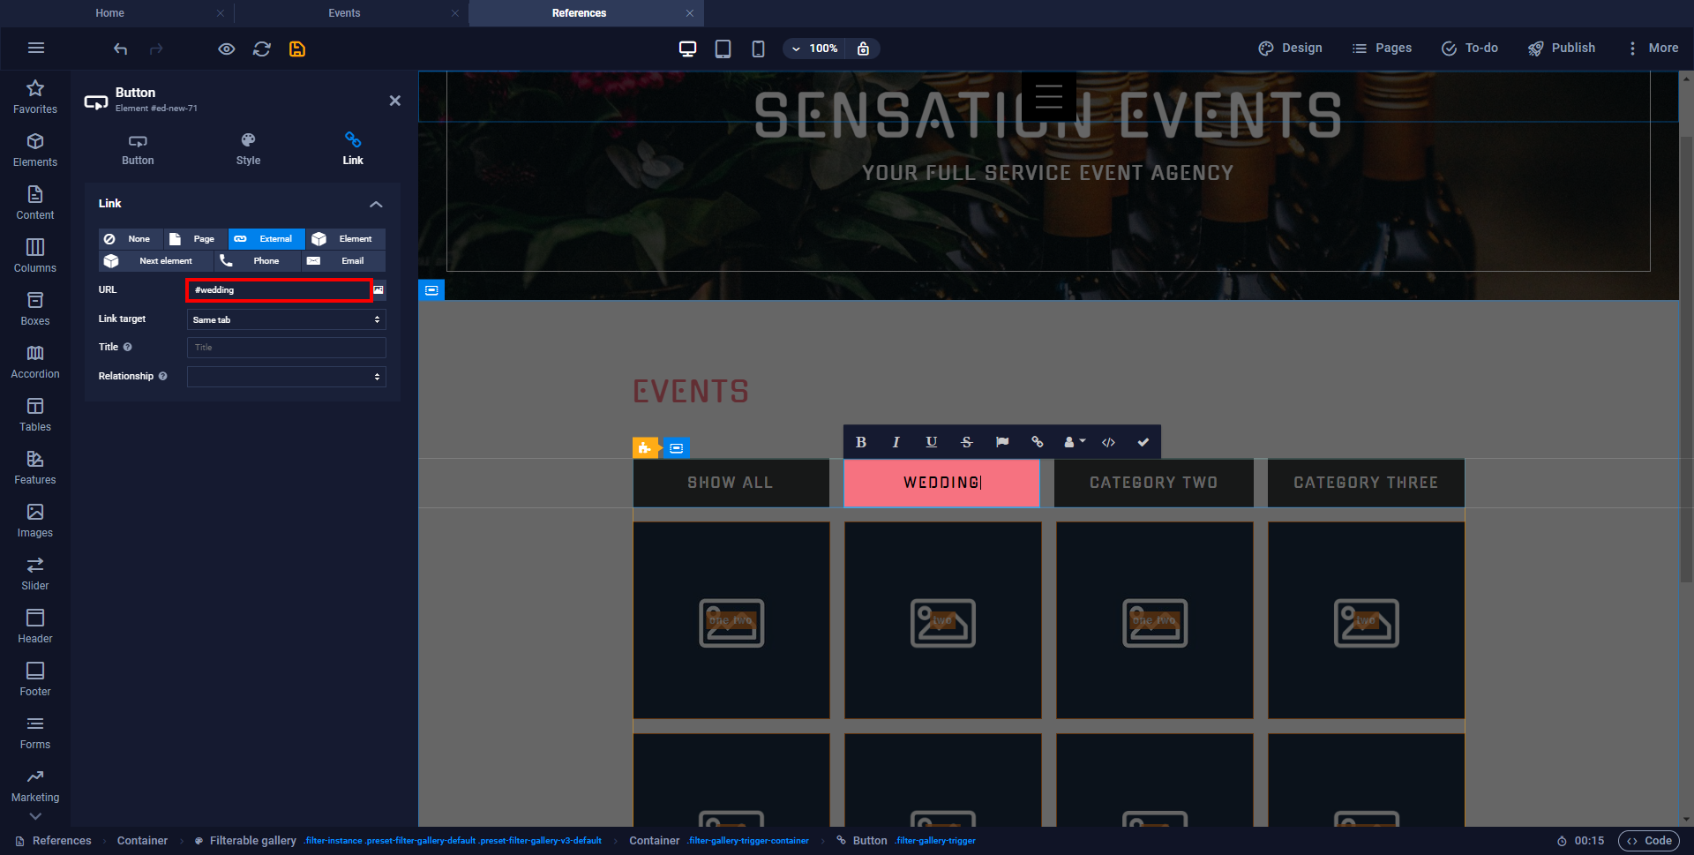Click the Publish button

tap(1562, 49)
